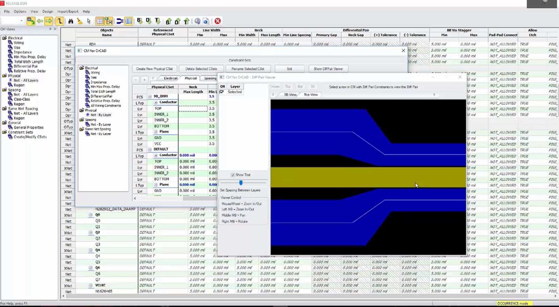559x307 pixels.
Task: Click the Rot button in Diff Pair Viewer
Action: tap(300, 87)
